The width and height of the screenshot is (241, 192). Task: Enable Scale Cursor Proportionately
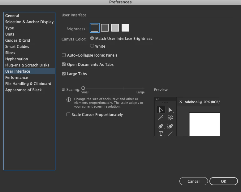68,114
